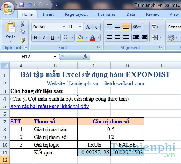Switch to the View tab

174,14
